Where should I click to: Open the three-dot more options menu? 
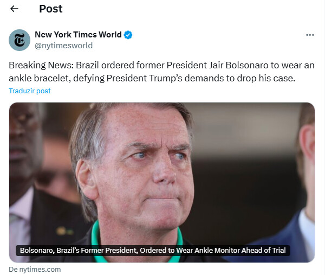310,35
